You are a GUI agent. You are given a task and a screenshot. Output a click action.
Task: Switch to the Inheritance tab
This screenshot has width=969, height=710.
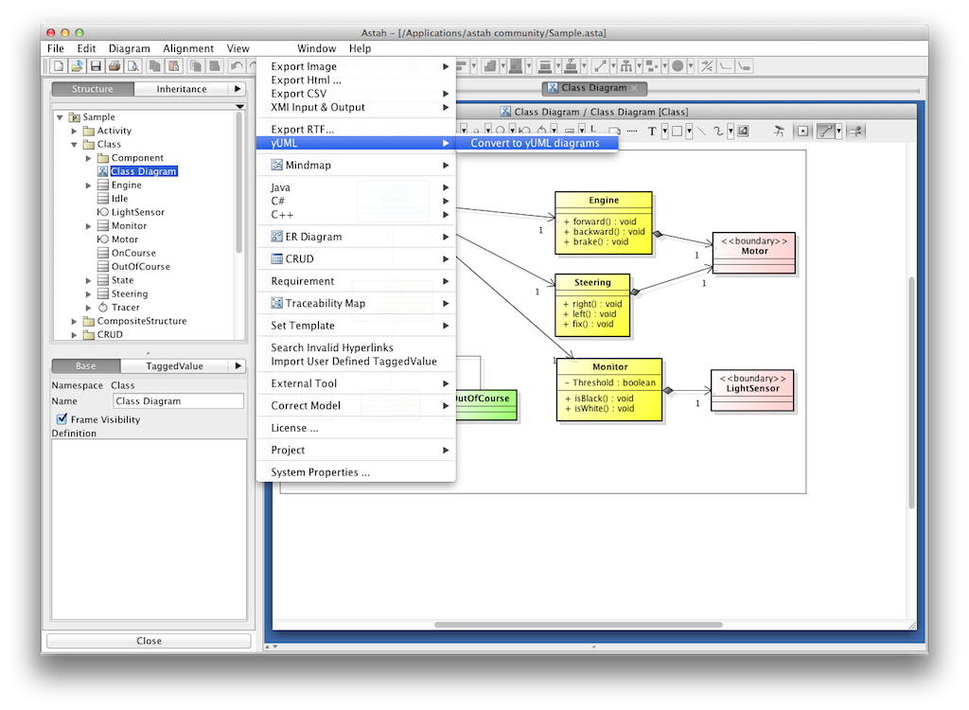pyautogui.click(x=181, y=89)
